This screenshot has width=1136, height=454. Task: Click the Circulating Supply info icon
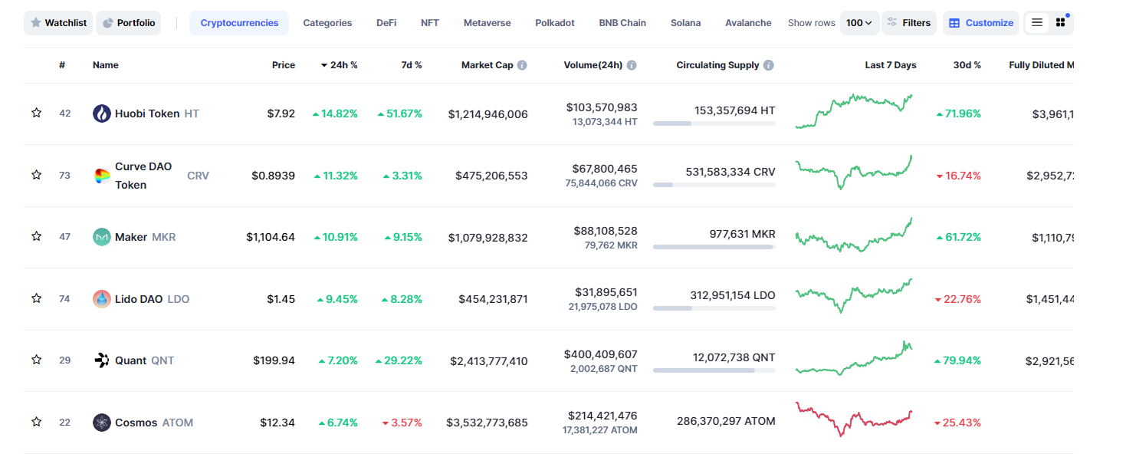(x=768, y=65)
